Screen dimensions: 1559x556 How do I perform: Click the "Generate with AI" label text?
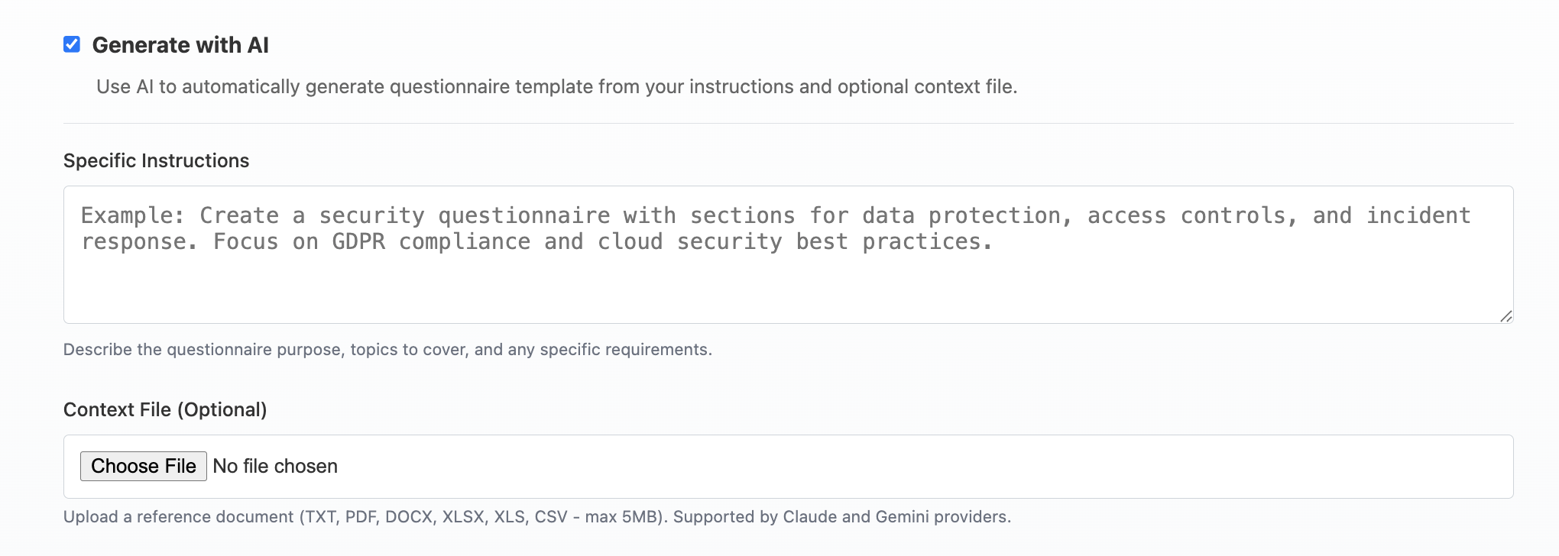[180, 45]
